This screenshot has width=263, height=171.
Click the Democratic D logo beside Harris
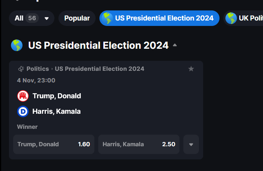pyautogui.click(x=23, y=111)
